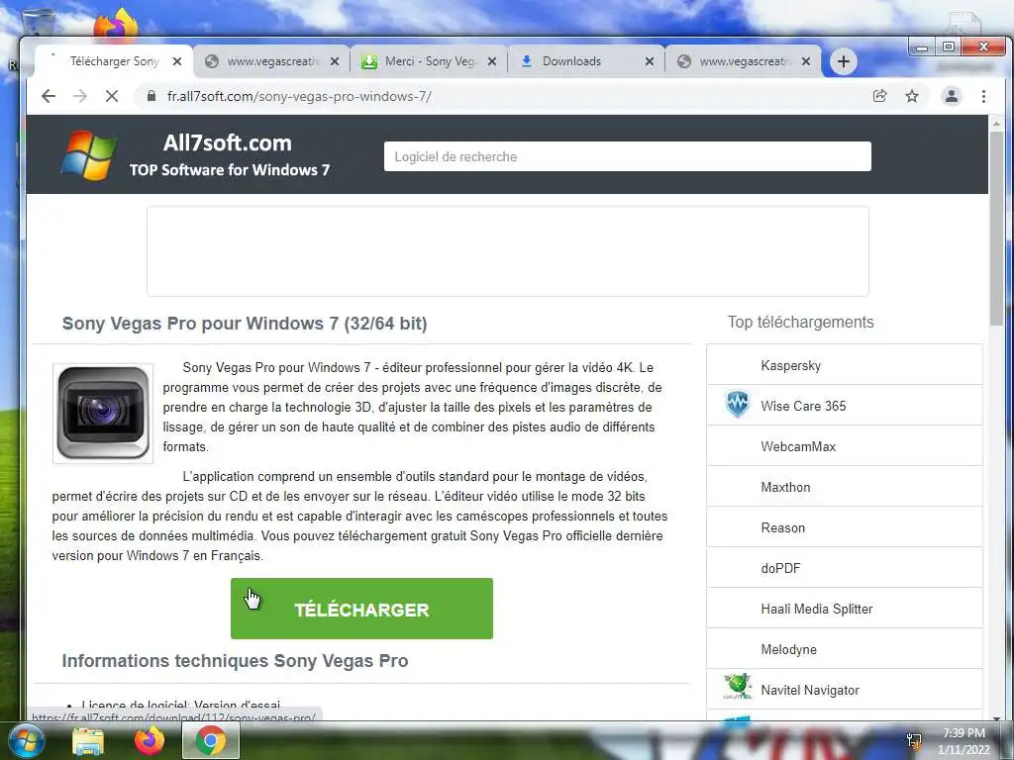
Task: Click the Sony Vegas Pro page heading
Action: tap(245, 324)
